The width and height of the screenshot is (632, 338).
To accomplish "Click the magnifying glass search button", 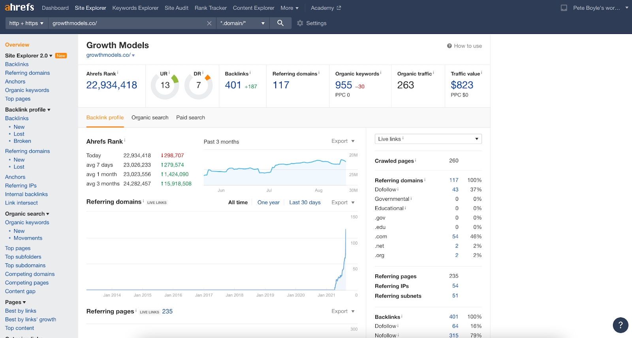I will pos(280,23).
